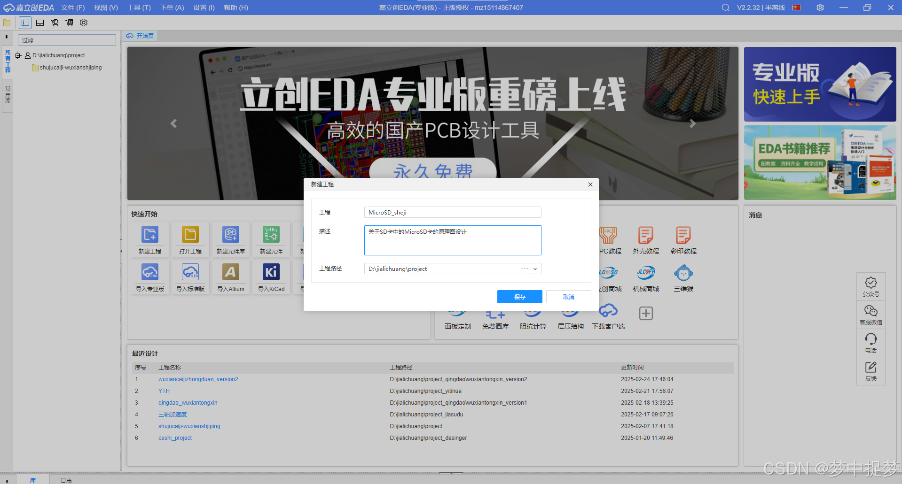
Task: Switch to the 开始页 tab
Action: click(x=140, y=36)
